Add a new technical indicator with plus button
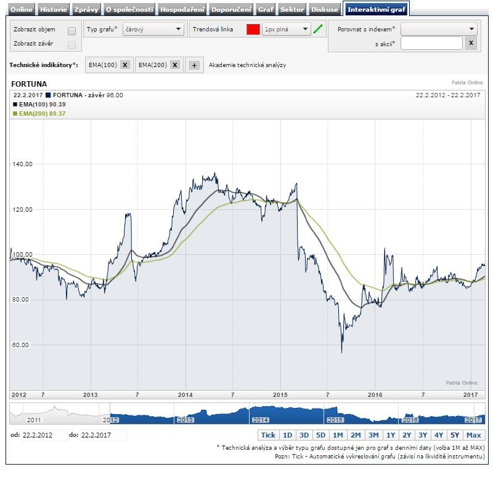 [194, 65]
